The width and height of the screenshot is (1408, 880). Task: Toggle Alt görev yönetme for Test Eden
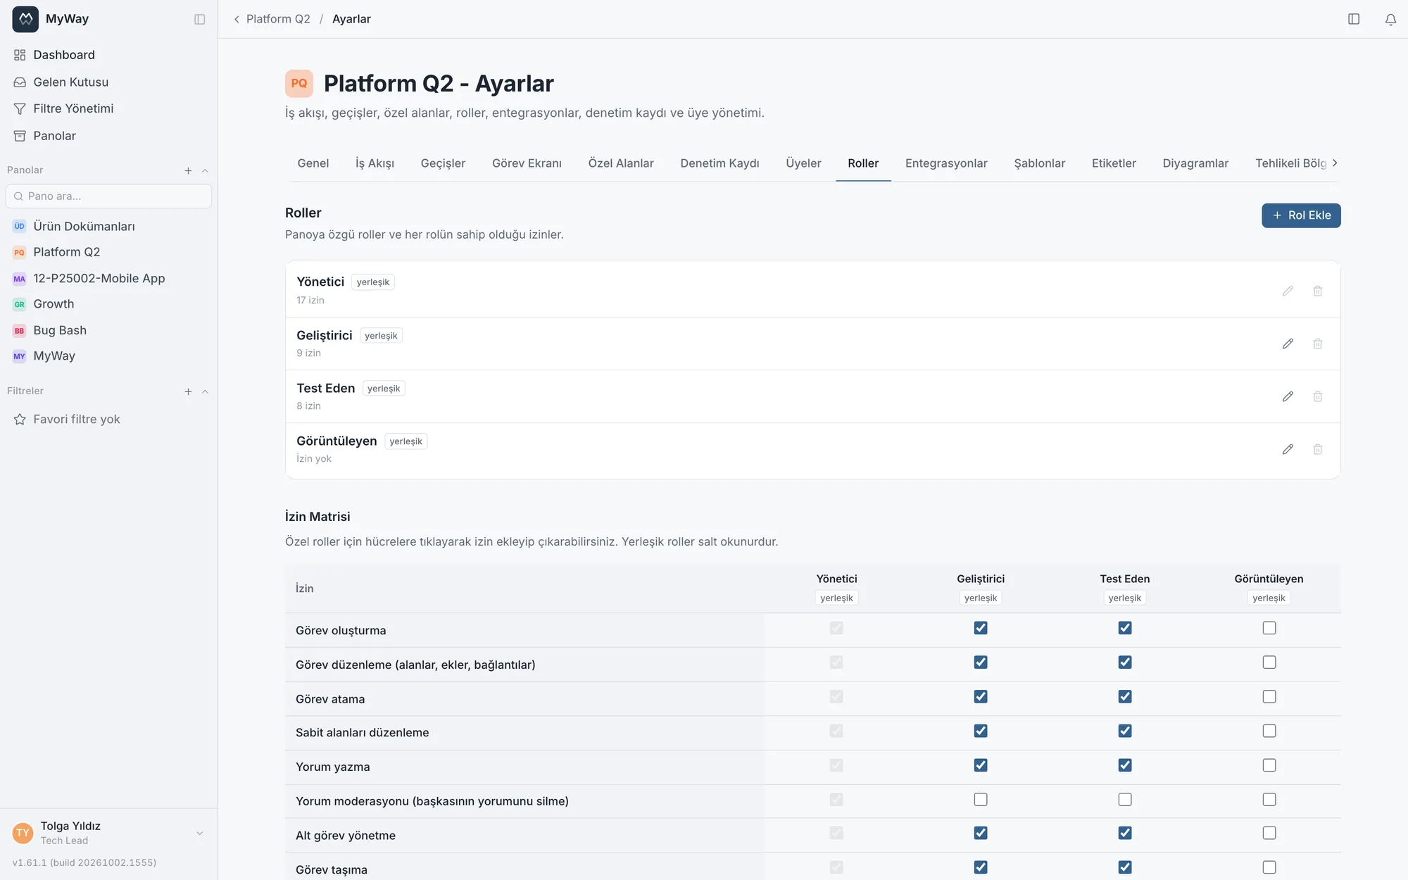[x=1125, y=833]
